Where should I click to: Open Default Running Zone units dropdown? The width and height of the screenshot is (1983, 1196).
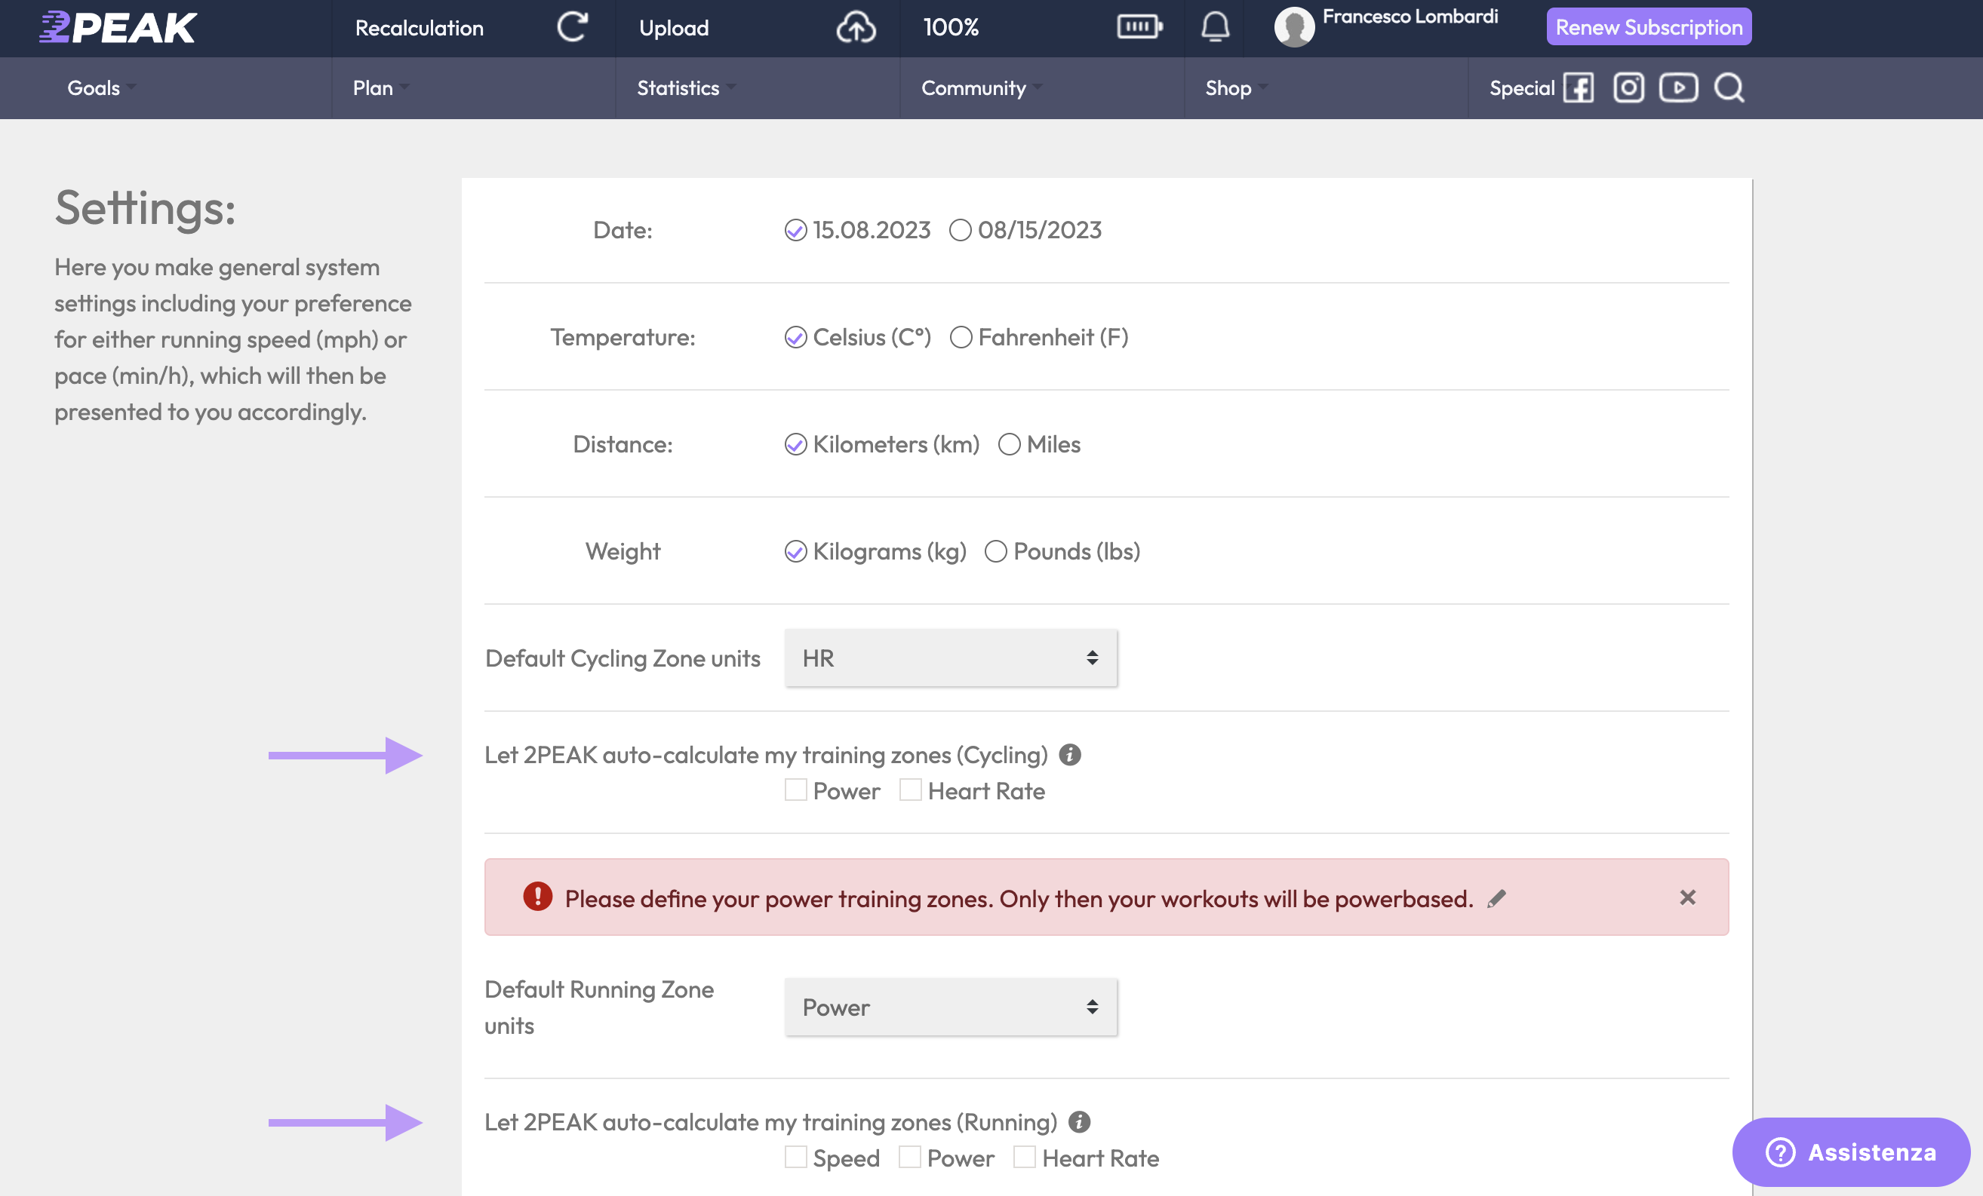click(951, 1007)
